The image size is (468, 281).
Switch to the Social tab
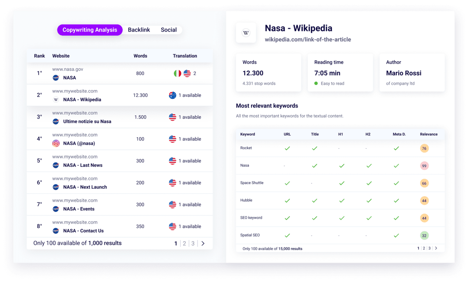point(168,30)
